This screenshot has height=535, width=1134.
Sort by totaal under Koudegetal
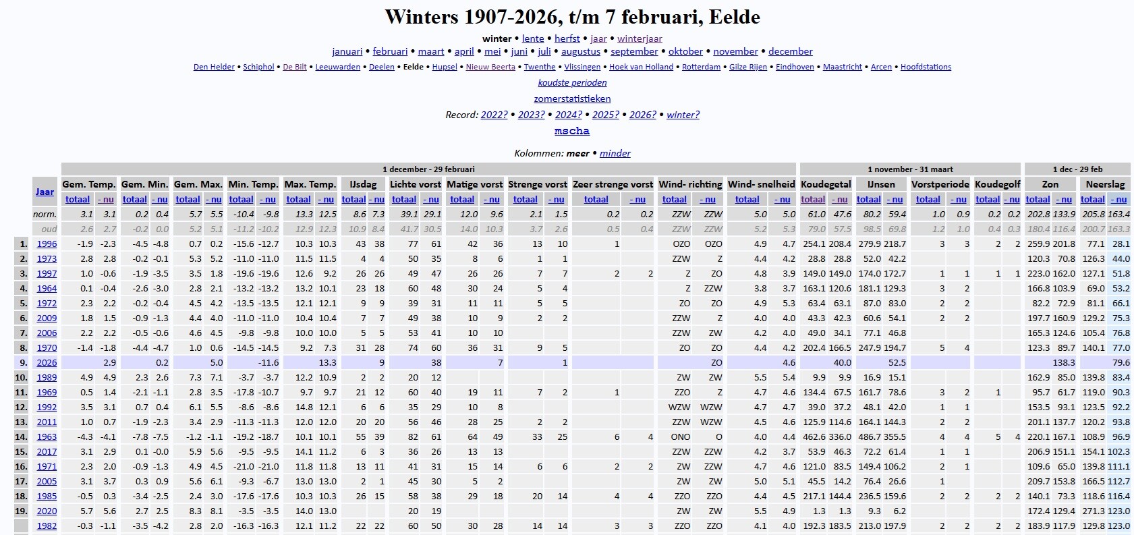[813, 199]
